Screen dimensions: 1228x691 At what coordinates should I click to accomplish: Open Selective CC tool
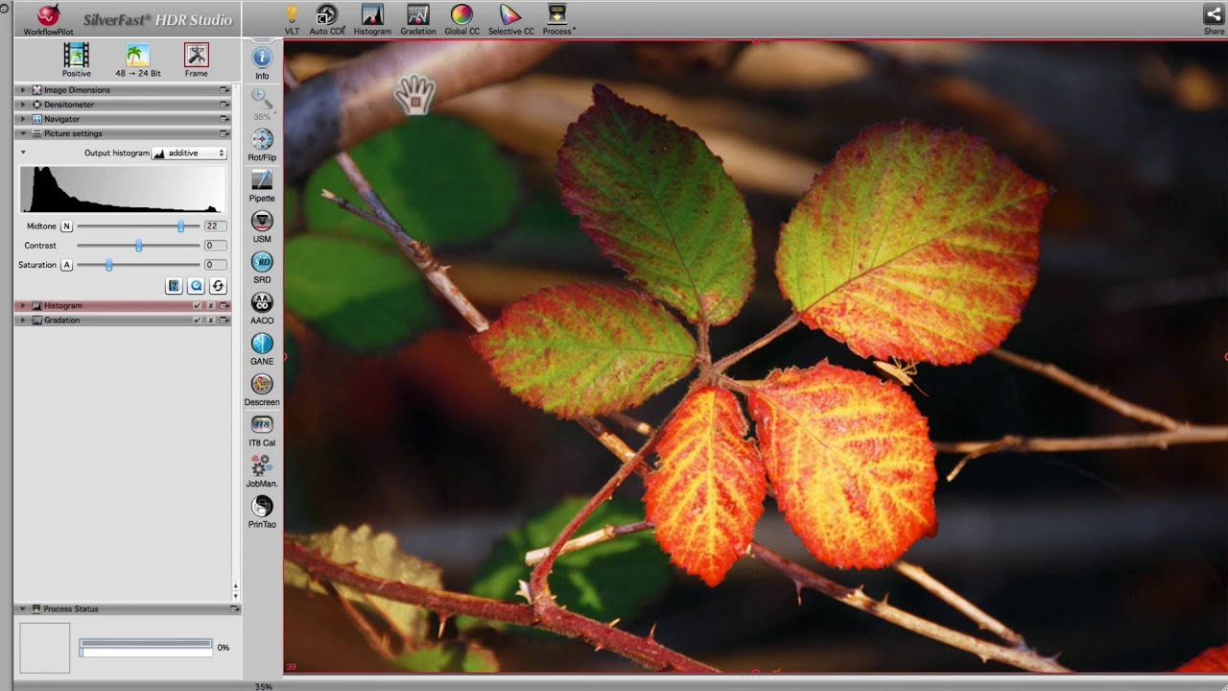coord(510,14)
